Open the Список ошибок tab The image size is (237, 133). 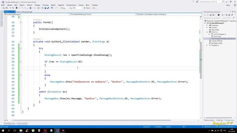pyautogui.click(x=22, y=123)
